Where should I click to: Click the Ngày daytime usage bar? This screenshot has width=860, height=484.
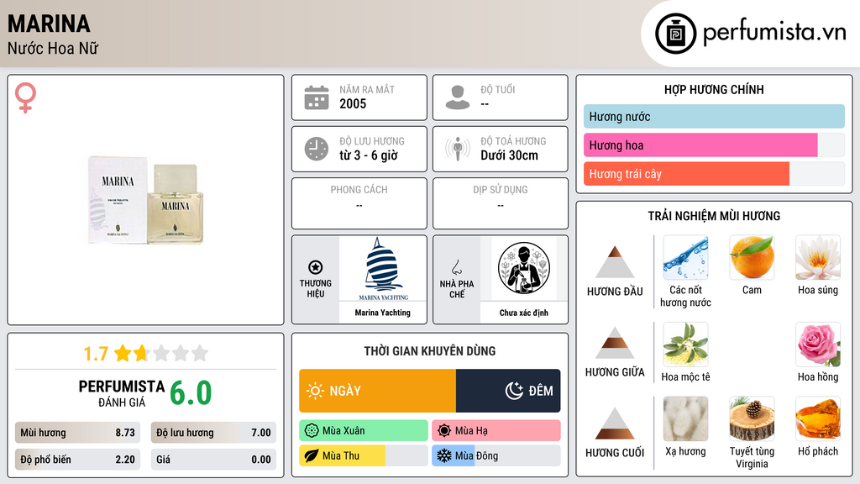[377, 391]
